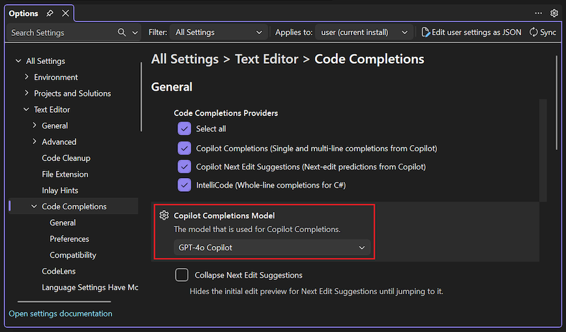Viewport: 566px width, 332px height.
Task: Enable Collapse Next Edit Suggestions checkbox
Action: click(182, 275)
